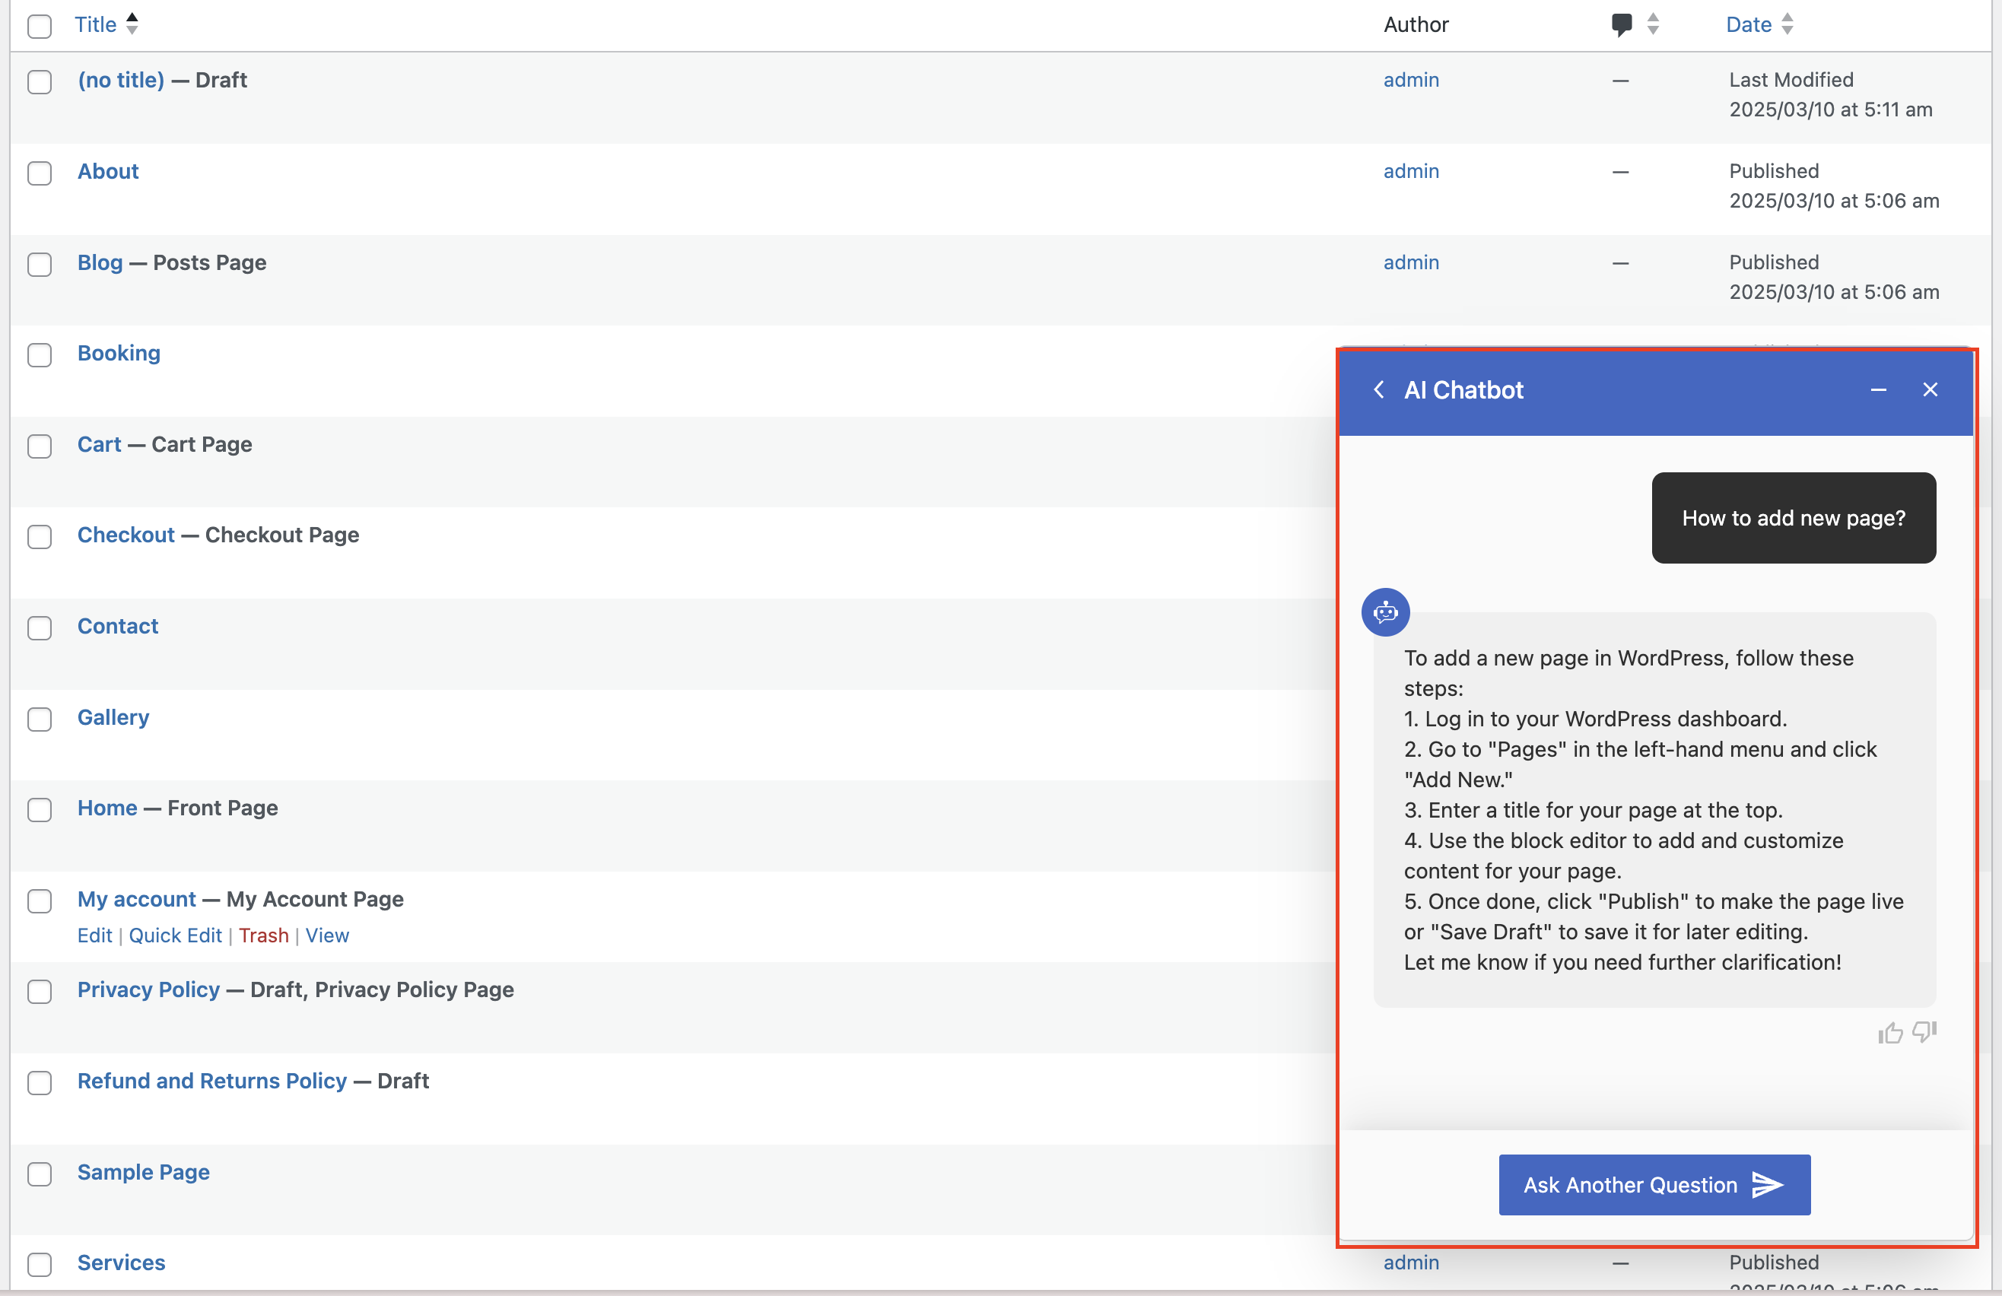
Task: Tick the checkbox for About page
Action: [40, 173]
